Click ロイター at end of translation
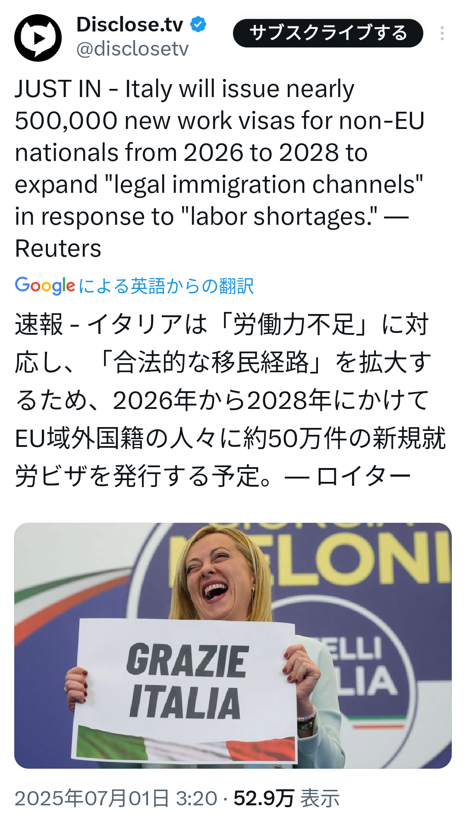This screenshot has width=466, height=817. [363, 476]
